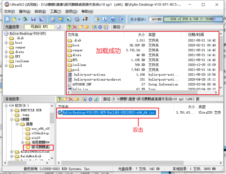Click the Save As icon

coord(41,19)
